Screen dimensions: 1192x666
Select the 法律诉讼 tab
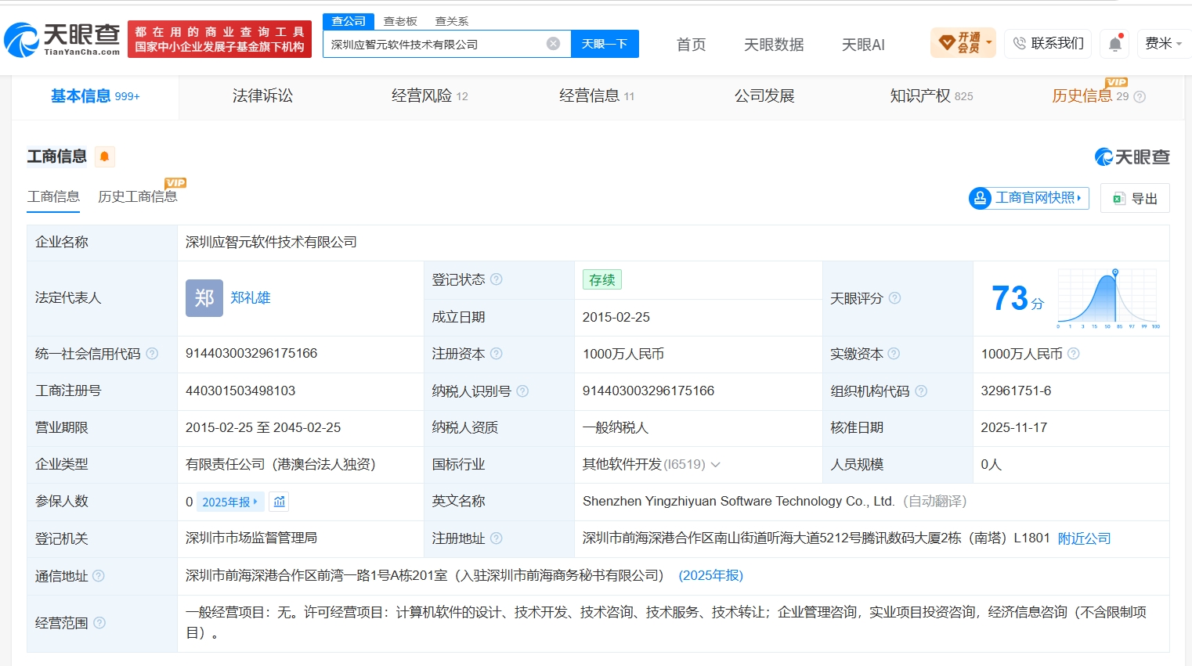[262, 96]
